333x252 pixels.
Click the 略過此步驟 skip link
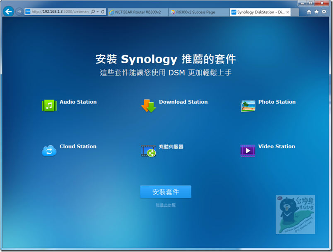click(166, 205)
